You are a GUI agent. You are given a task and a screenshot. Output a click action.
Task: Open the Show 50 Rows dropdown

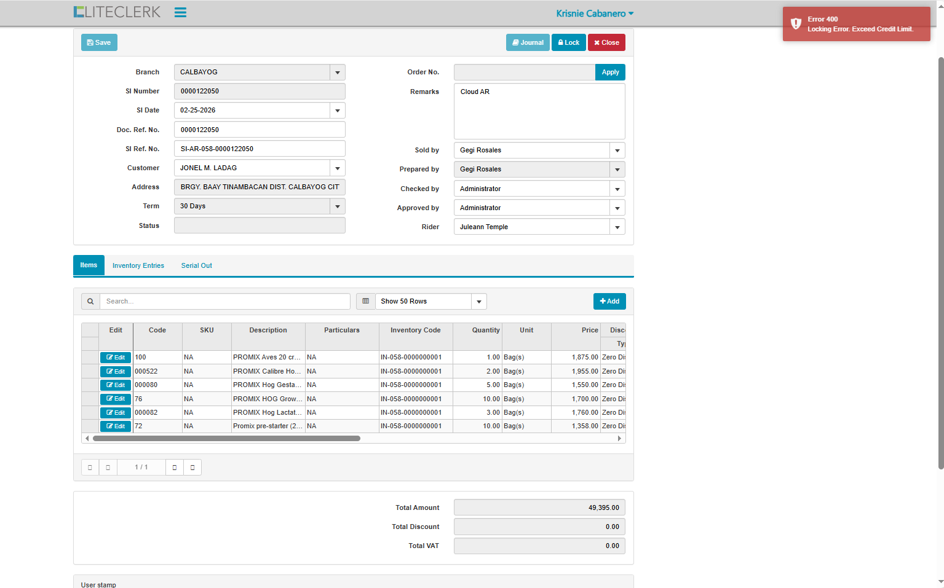tap(479, 302)
